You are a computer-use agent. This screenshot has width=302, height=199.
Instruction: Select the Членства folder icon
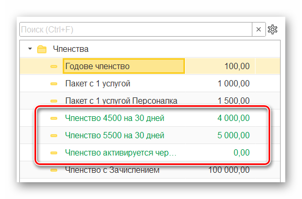[42, 49]
